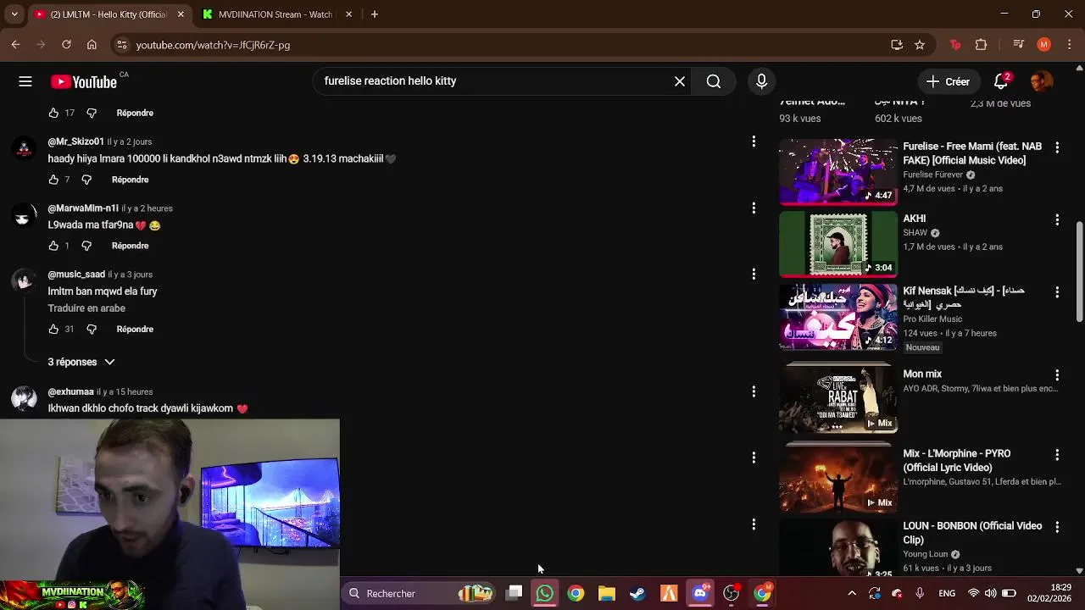The height and width of the screenshot is (610, 1085).
Task: Reply to the comment with 17 likes
Action: [x=135, y=113]
